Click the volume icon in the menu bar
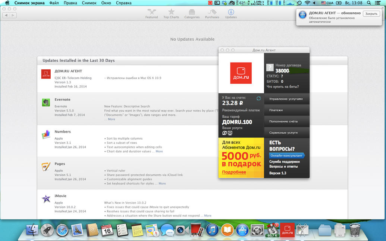The width and height of the screenshot is (386, 241). [314, 3]
